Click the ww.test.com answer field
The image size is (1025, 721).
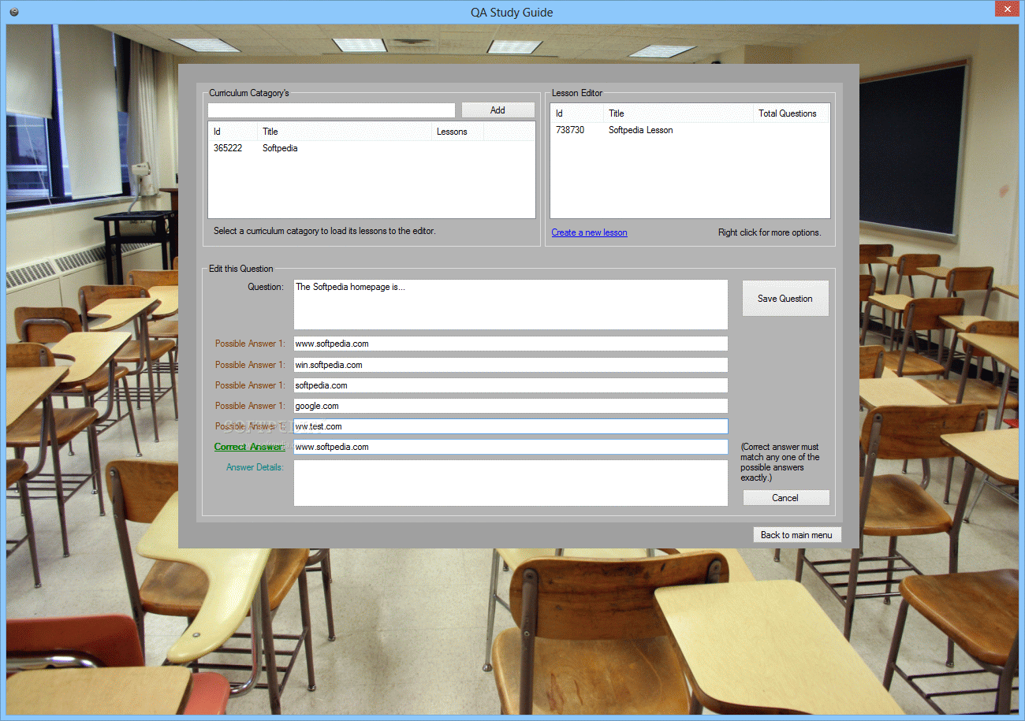click(511, 426)
